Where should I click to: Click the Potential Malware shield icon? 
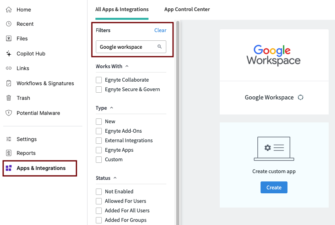9,113
